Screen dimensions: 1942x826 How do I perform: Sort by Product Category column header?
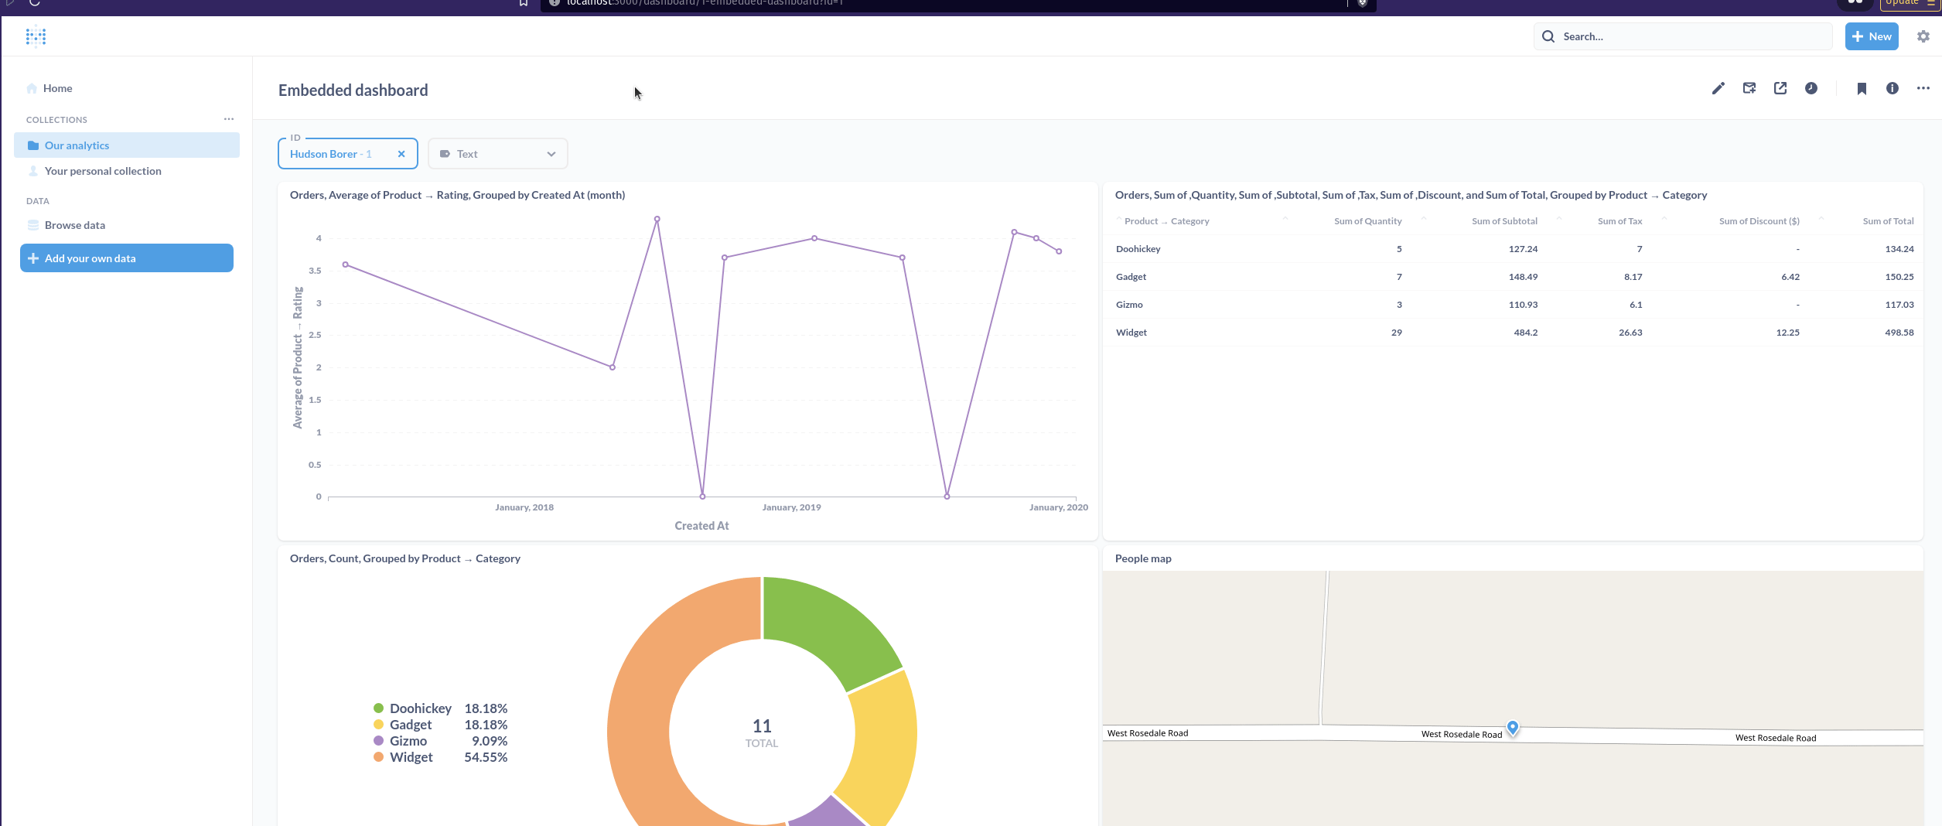pos(1168,220)
